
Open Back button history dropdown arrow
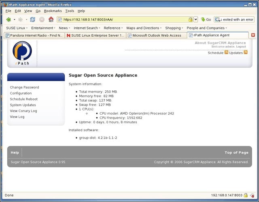[15, 20]
